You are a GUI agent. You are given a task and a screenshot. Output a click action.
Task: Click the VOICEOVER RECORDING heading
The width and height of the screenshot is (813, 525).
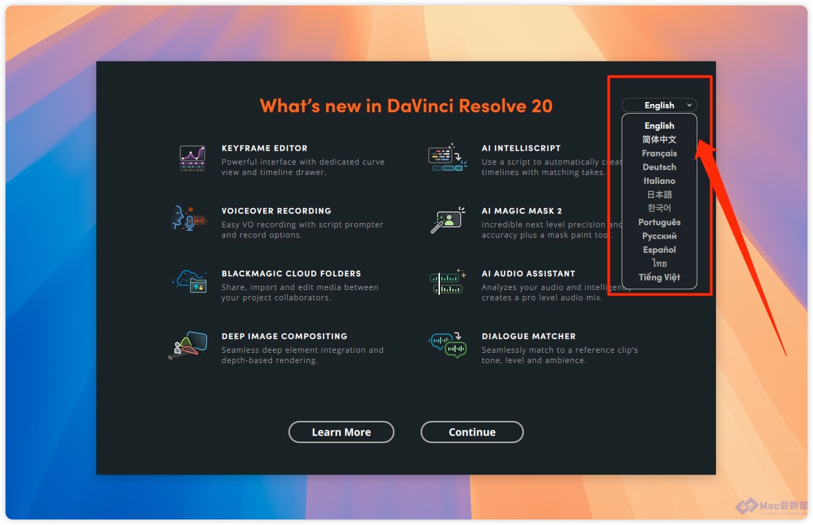tap(276, 211)
